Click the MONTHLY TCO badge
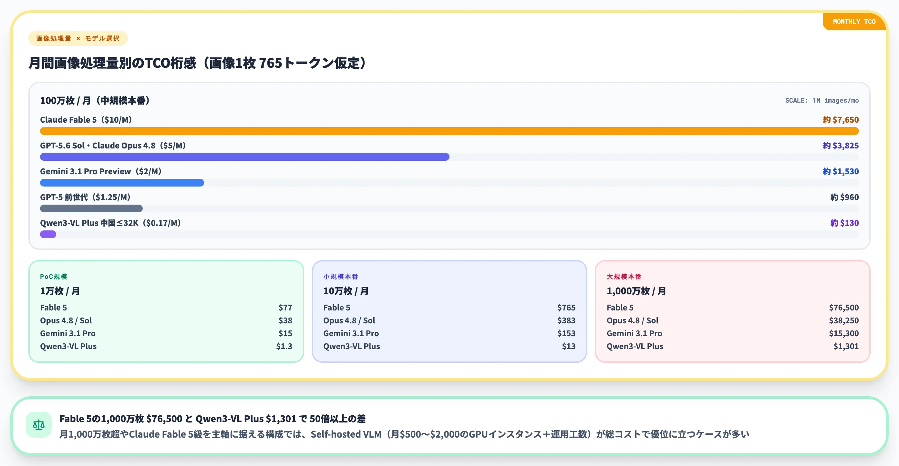Screen dimensions: 899x466 pos(854,22)
